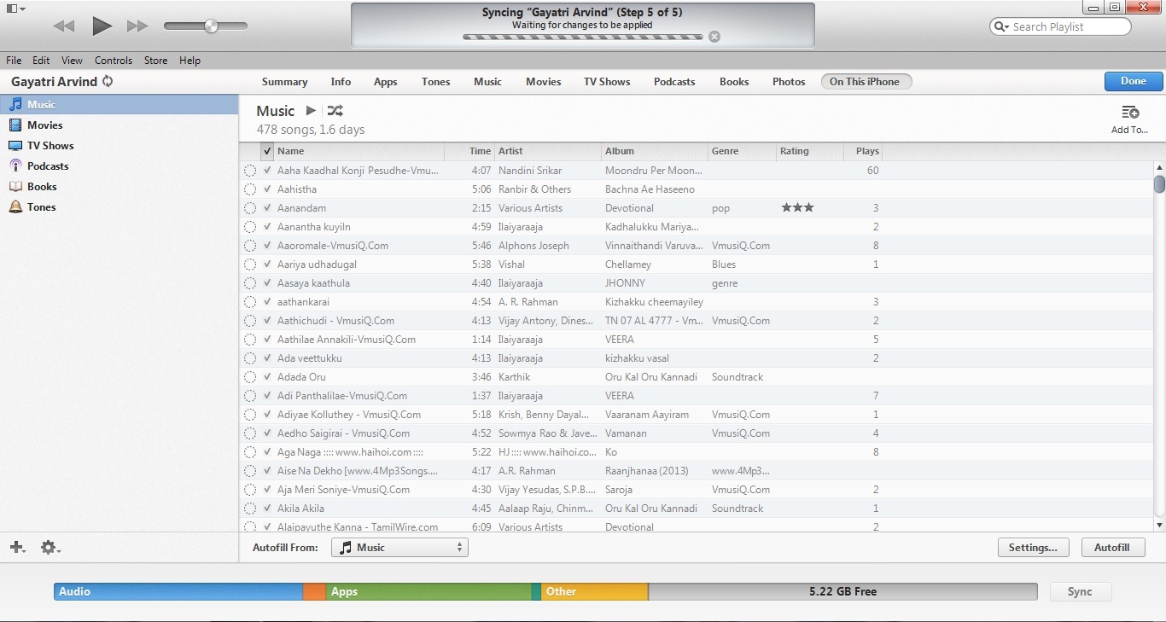Click the blue Done button
Image resolution: width=1166 pixels, height=622 pixels.
point(1134,81)
